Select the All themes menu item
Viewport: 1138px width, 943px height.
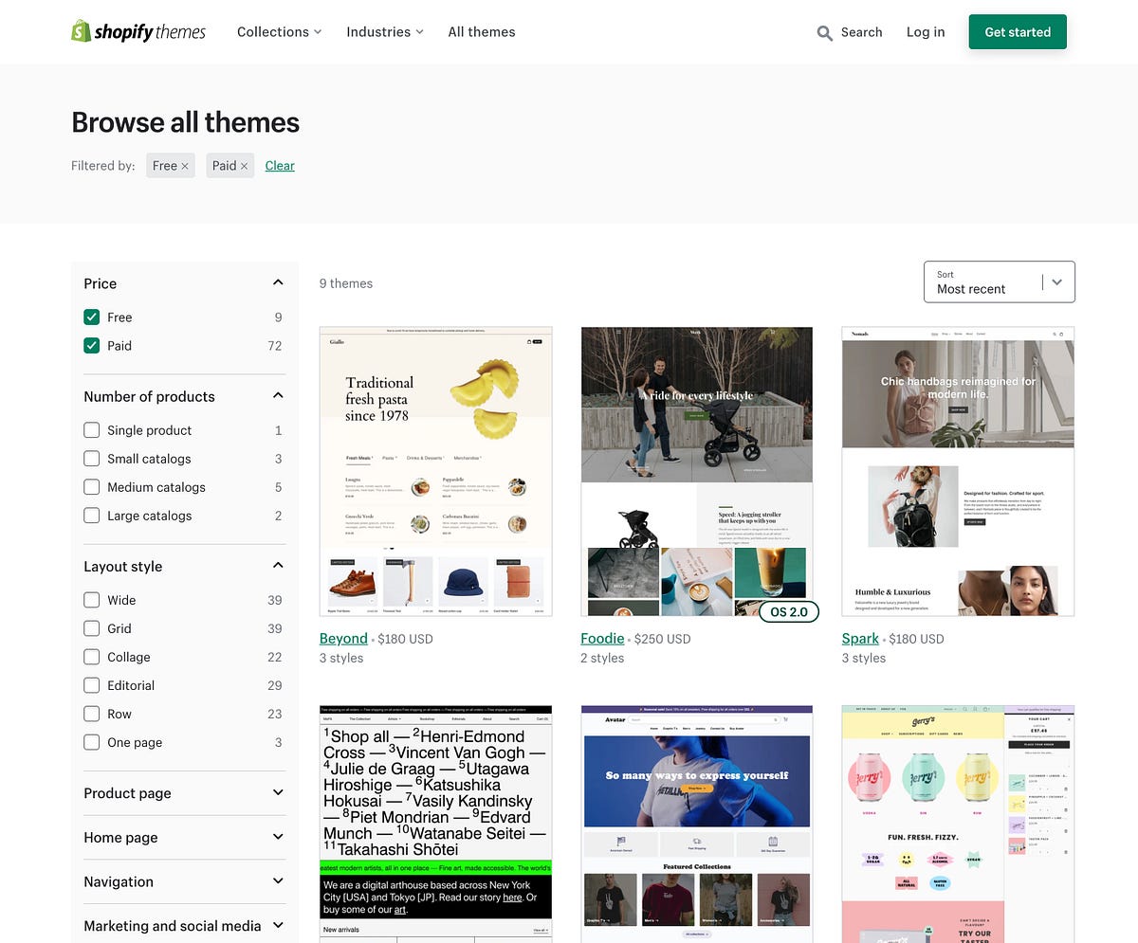click(x=481, y=31)
